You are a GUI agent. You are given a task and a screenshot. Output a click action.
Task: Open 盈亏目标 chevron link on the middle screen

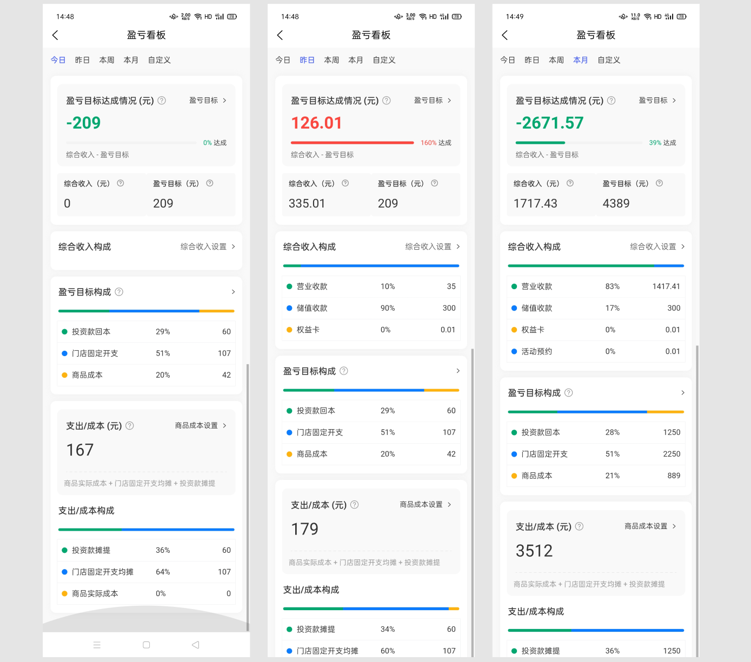[433, 101]
